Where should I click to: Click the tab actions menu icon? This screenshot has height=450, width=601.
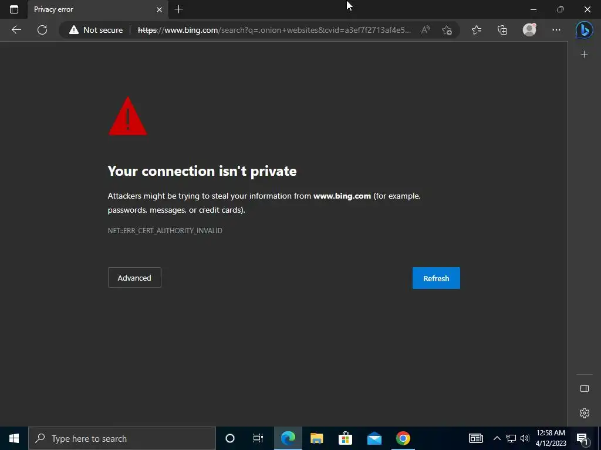(x=14, y=9)
